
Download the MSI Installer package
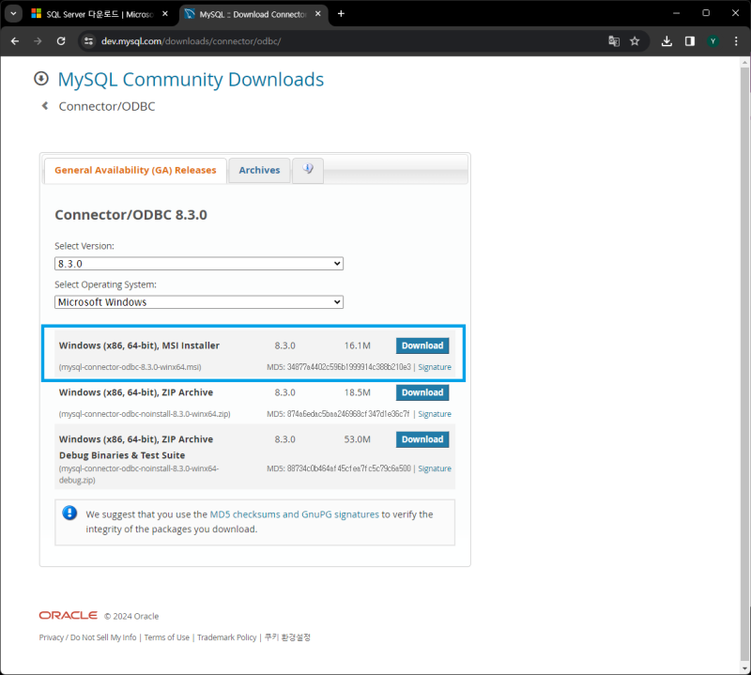tap(421, 345)
